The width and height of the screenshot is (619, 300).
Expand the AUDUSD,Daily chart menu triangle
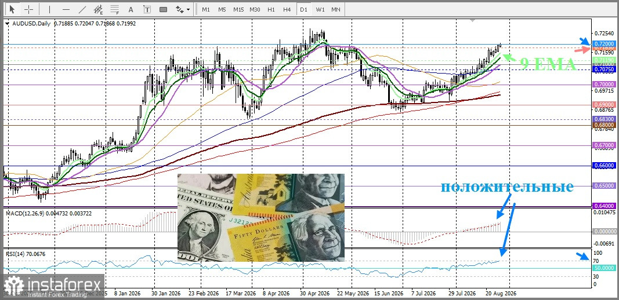click(x=7, y=24)
